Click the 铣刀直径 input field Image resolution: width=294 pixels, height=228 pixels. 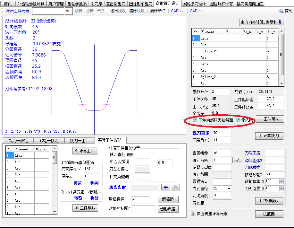coord(221,133)
